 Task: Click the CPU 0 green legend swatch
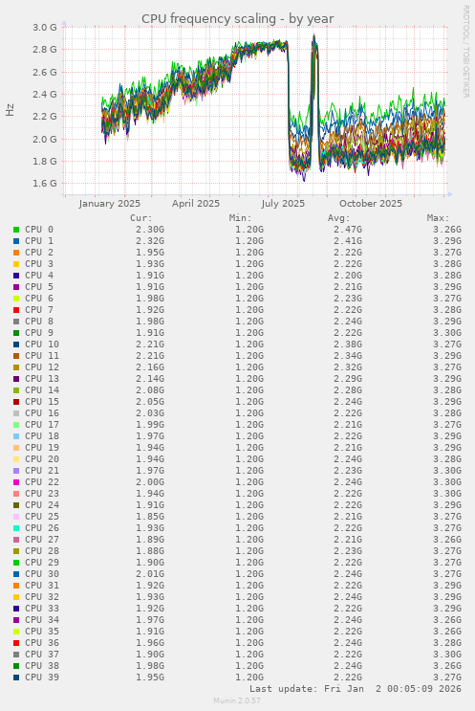click(16, 230)
